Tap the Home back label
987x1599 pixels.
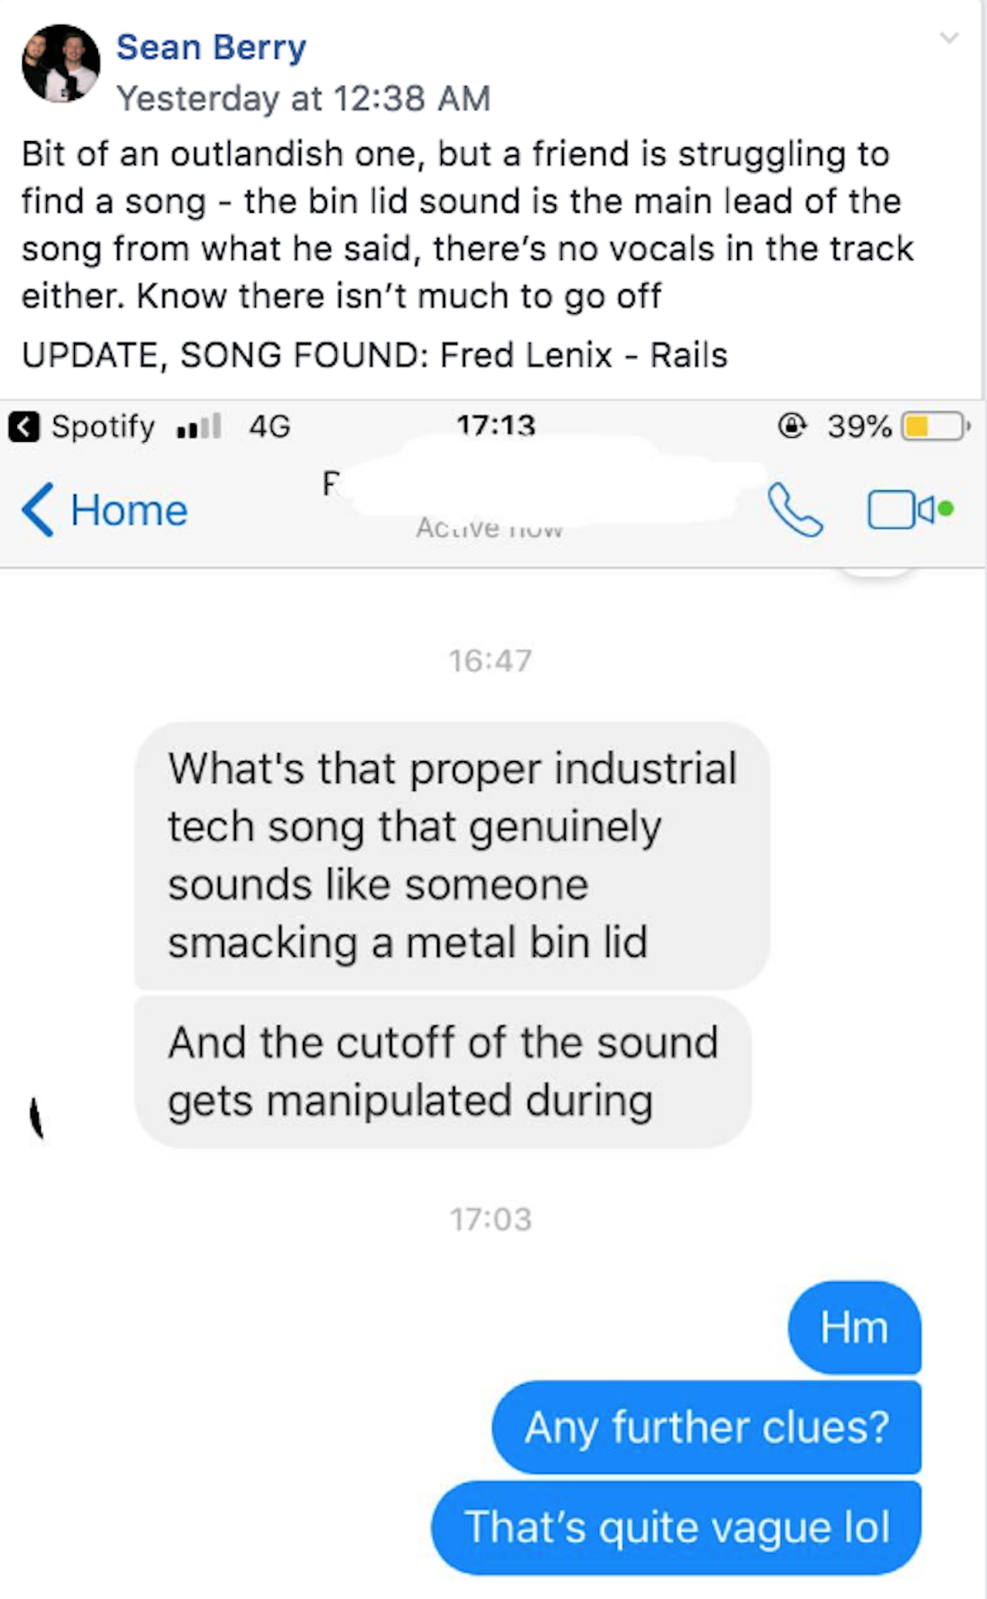tap(129, 510)
